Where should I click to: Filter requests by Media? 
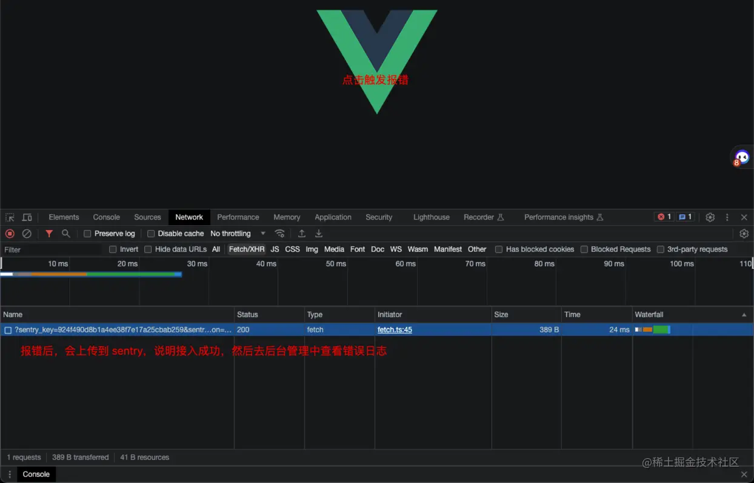334,249
